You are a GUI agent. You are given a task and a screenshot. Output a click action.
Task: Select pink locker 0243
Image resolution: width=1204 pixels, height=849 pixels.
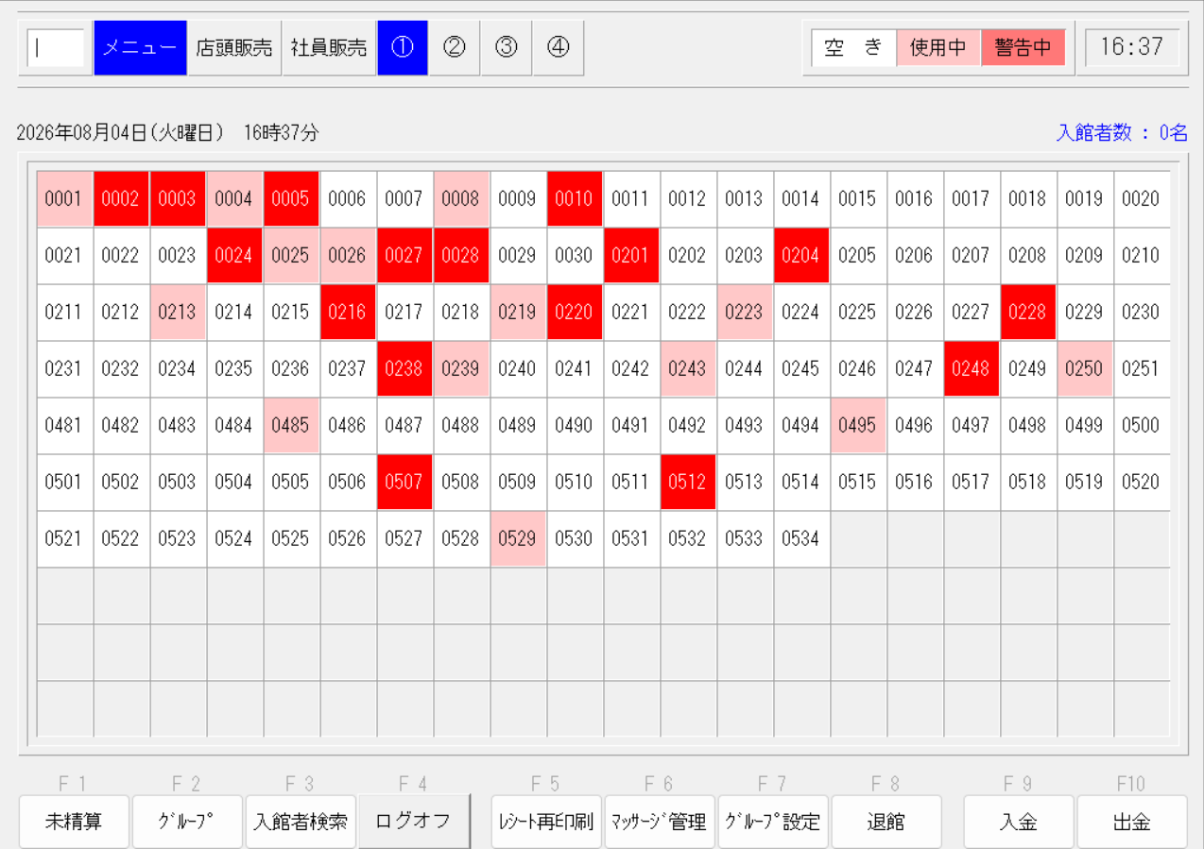click(x=688, y=369)
